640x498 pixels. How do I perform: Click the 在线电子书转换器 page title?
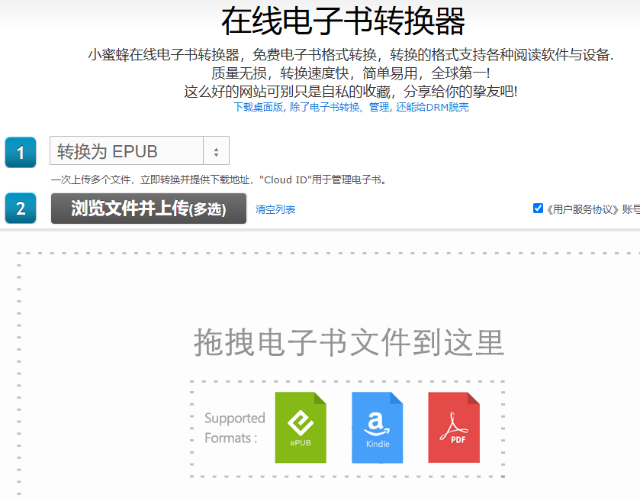click(343, 21)
